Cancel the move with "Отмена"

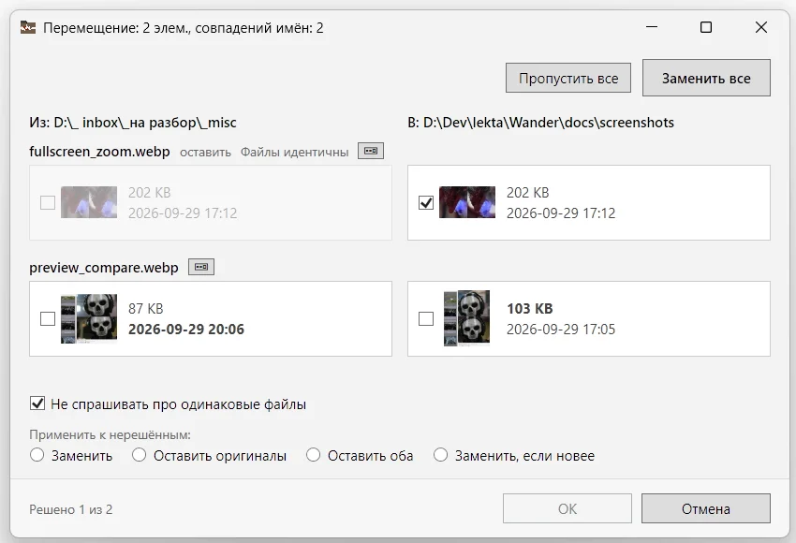[706, 508]
